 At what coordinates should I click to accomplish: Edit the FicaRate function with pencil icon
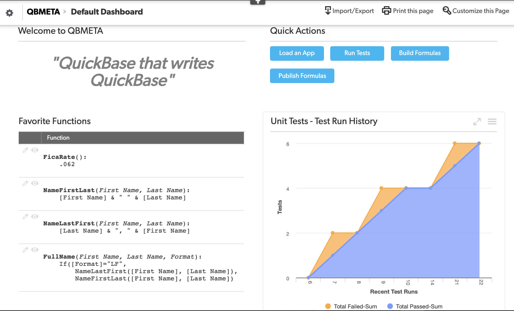pyautogui.click(x=25, y=150)
